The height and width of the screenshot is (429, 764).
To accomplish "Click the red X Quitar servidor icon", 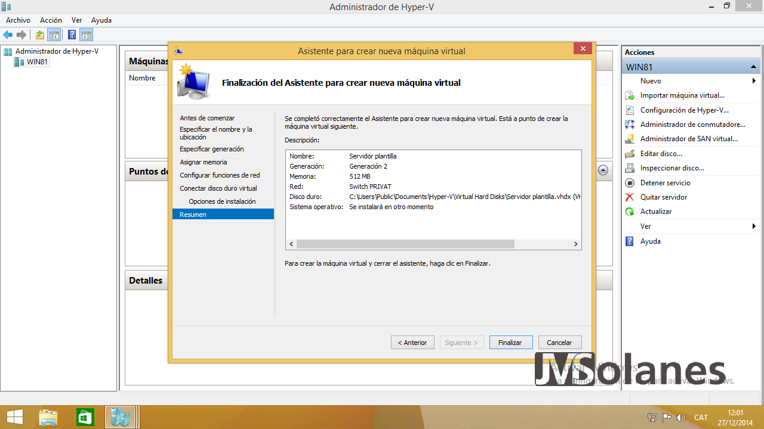I will (630, 197).
